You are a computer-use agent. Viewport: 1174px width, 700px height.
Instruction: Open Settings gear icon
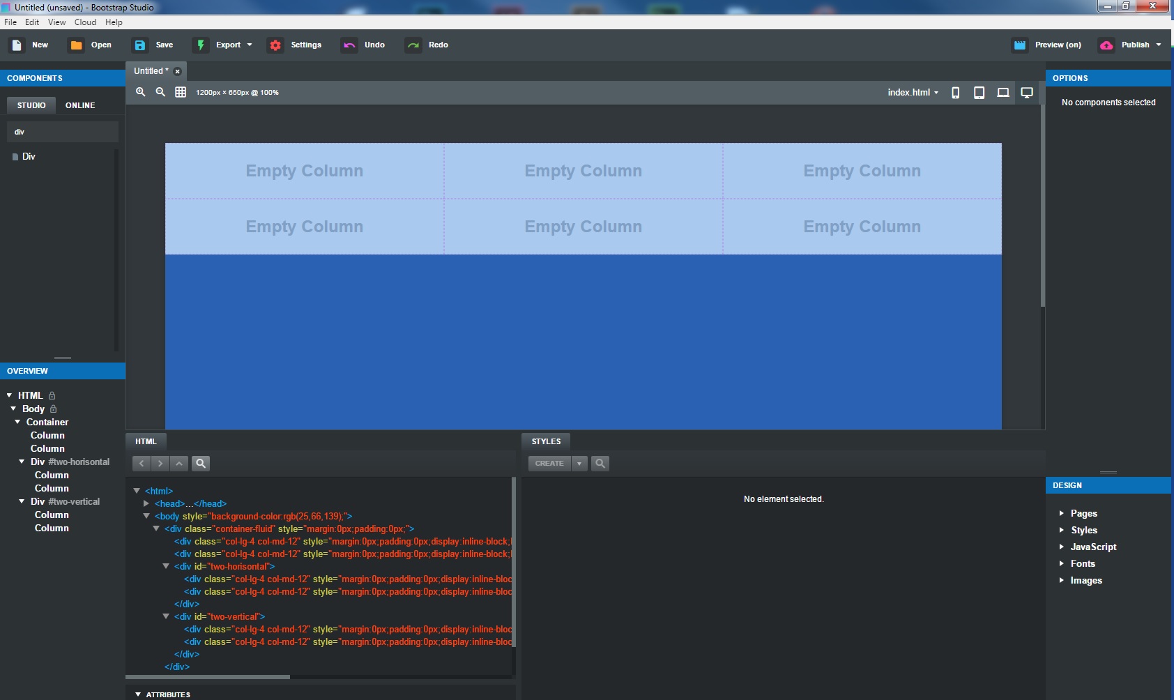pos(275,45)
